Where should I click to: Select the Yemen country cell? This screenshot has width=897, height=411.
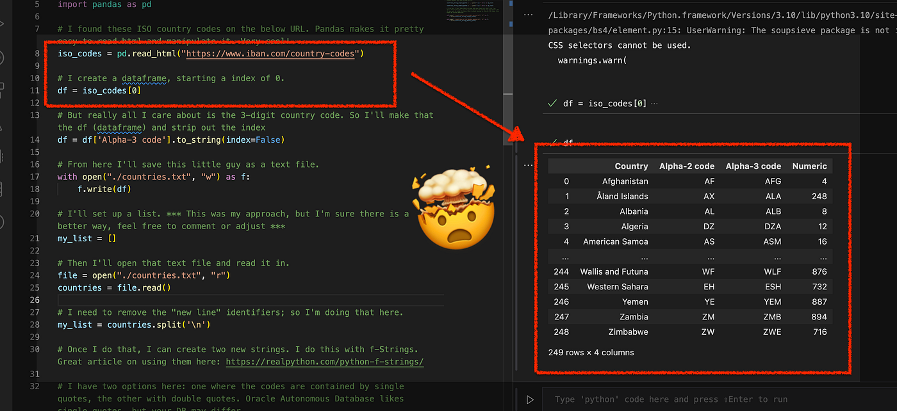coord(635,302)
